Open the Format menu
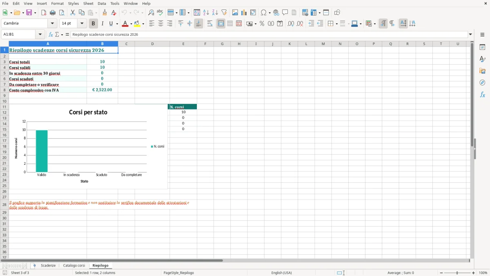 tap(58, 3)
